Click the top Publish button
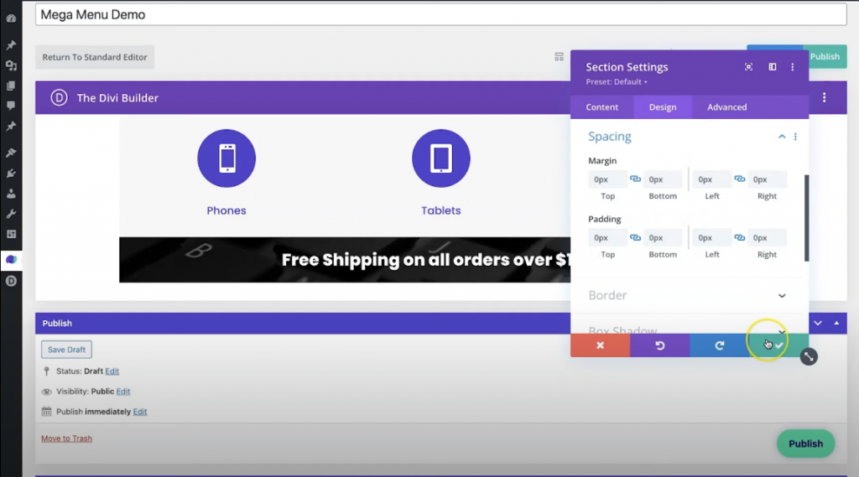The image size is (859, 477). pyautogui.click(x=825, y=56)
